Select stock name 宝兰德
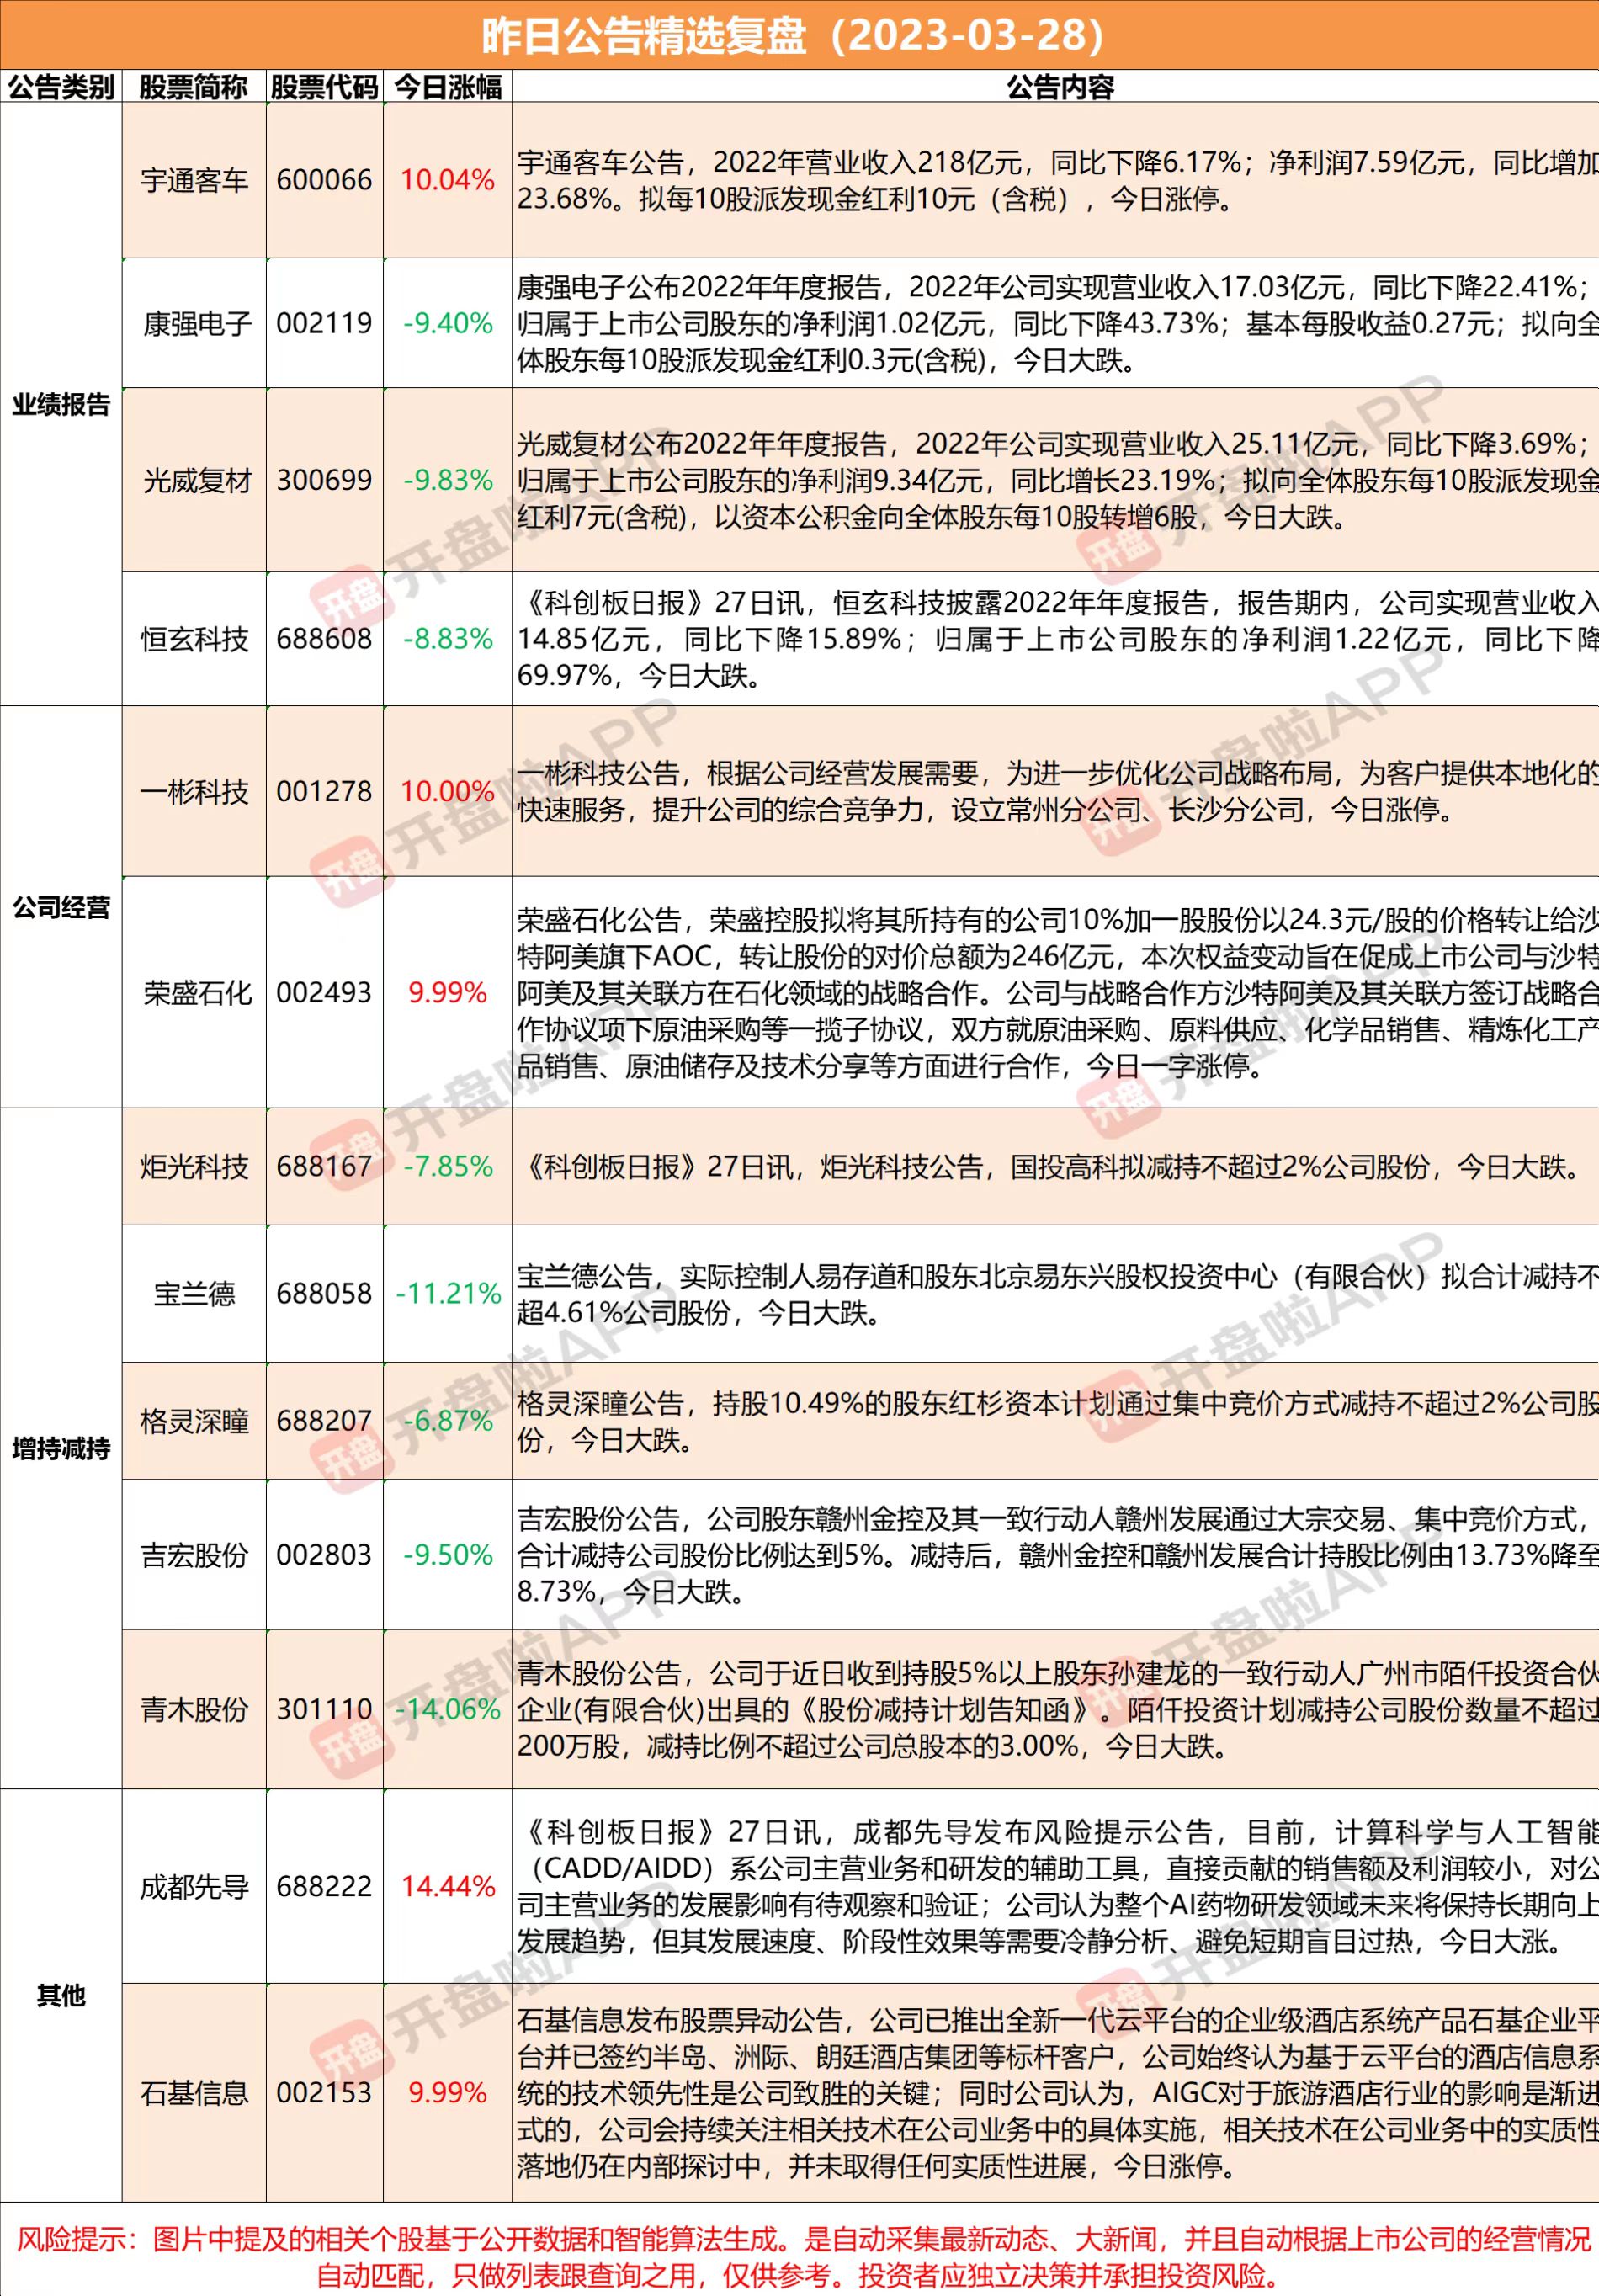This screenshot has width=1599, height=2296. coord(194,1293)
